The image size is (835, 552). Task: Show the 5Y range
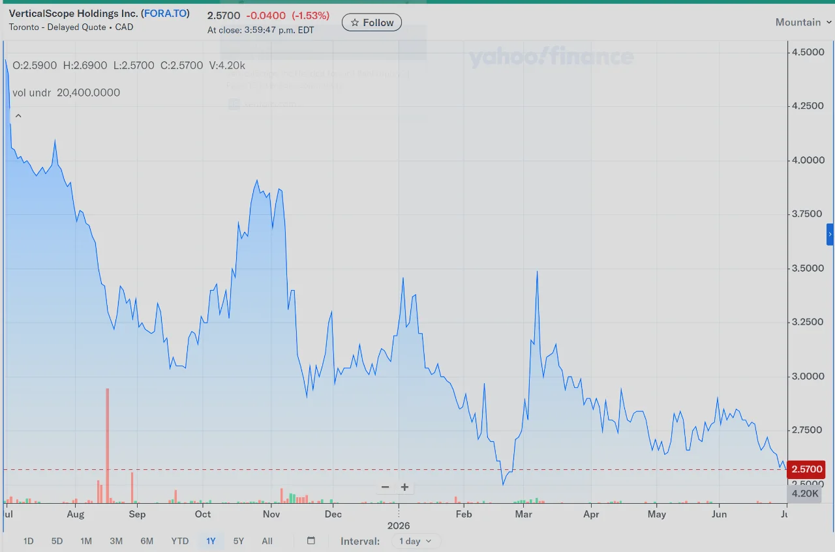(239, 541)
